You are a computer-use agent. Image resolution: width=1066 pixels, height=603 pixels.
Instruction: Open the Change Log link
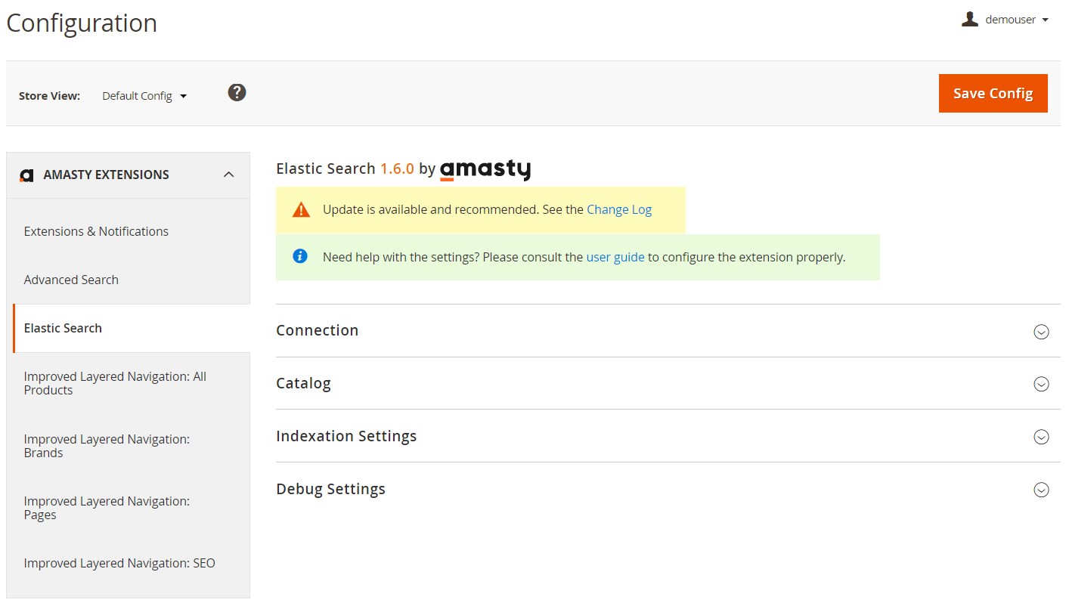619,209
